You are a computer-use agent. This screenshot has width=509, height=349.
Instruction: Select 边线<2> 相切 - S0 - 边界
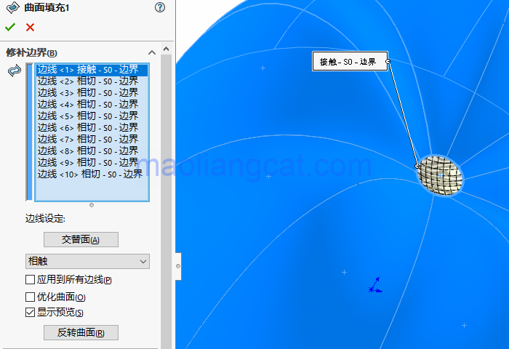pyautogui.click(x=92, y=81)
